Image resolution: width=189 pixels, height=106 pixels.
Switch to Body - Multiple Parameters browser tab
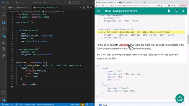point(107,2)
